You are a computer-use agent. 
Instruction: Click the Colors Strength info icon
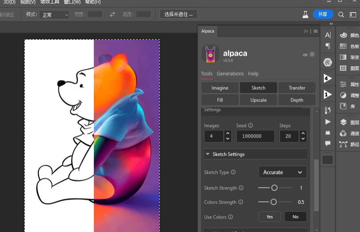click(x=241, y=202)
